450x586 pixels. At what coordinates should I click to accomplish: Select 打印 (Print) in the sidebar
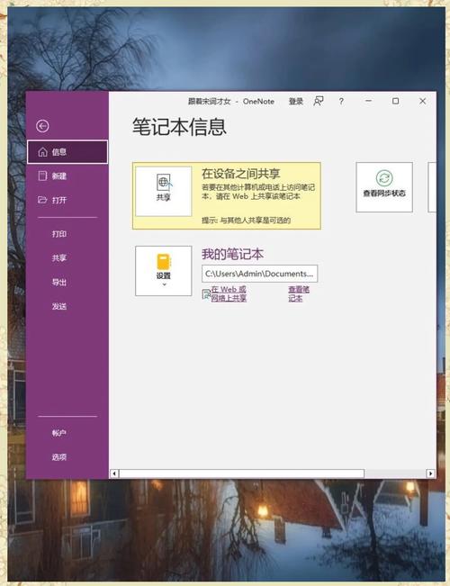59,234
